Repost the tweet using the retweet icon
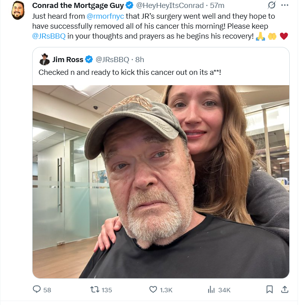 (x=95, y=289)
